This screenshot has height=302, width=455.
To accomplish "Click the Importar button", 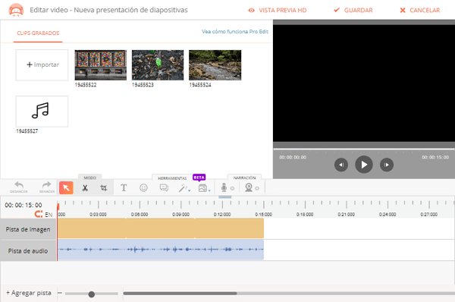I will click(42, 64).
